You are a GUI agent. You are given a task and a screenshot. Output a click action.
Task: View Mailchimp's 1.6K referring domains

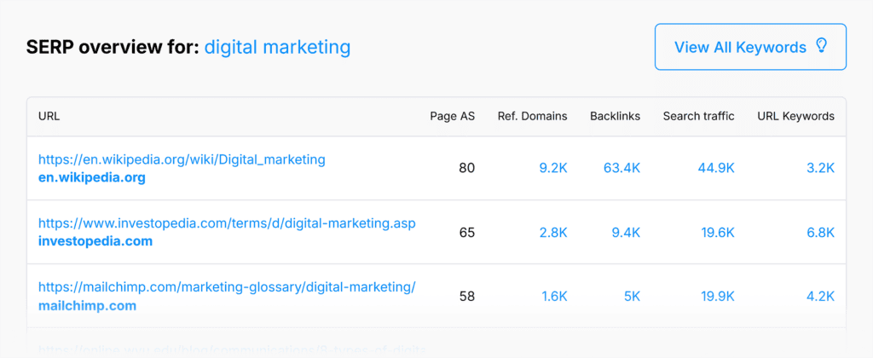[x=552, y=297]
